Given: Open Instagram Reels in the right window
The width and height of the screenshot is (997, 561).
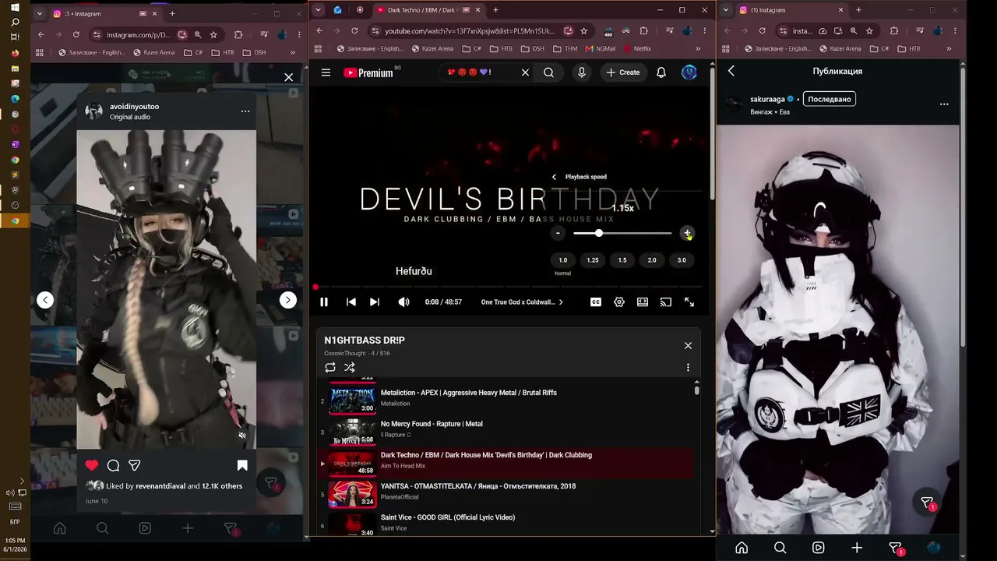Looking at the screenshot, I should tap(819, 548).
